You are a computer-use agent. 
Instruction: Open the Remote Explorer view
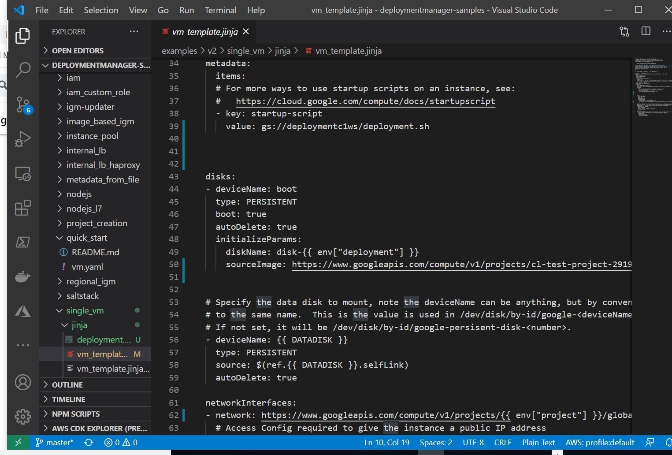(23, 173)
